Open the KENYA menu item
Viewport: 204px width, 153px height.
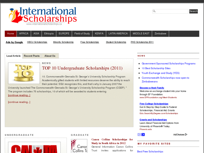(x=99, y=34)
